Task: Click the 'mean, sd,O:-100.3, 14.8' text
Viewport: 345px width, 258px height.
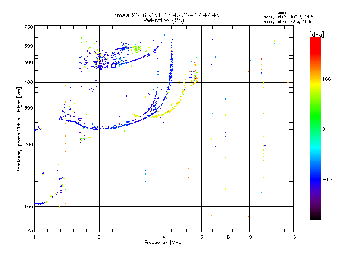Action: point(288,17)
